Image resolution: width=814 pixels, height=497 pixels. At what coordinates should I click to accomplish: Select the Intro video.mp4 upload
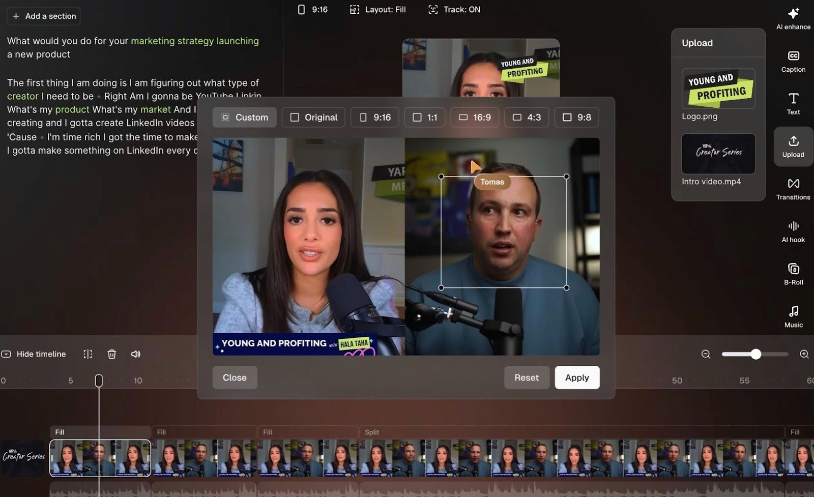click(x=718, y=154)
